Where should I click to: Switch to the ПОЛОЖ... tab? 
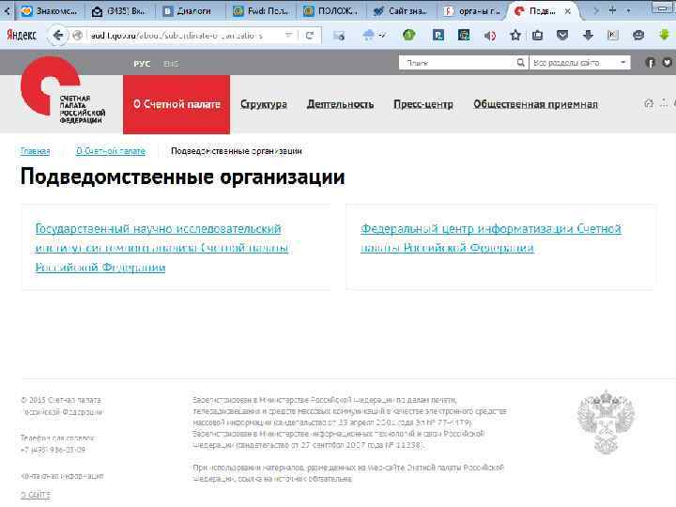(330, 11)
